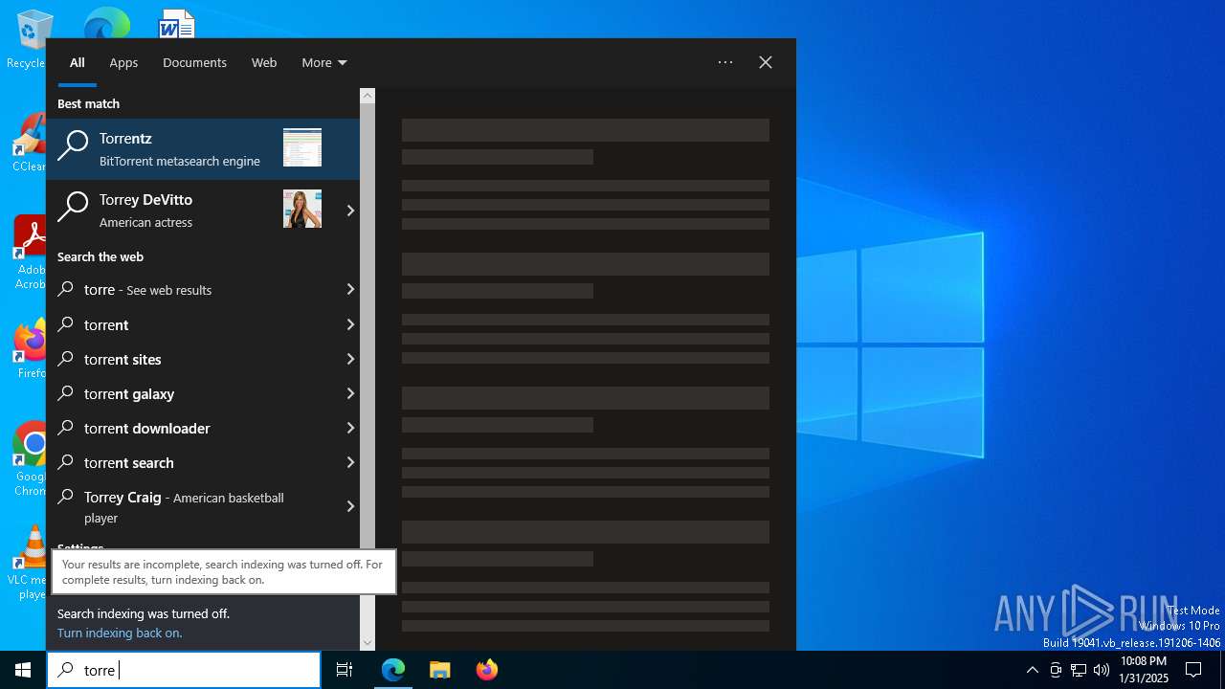Click the Torrentz website thumbnail
The height and width of the screenshot is (689, 1225).
tap(302, 148)
